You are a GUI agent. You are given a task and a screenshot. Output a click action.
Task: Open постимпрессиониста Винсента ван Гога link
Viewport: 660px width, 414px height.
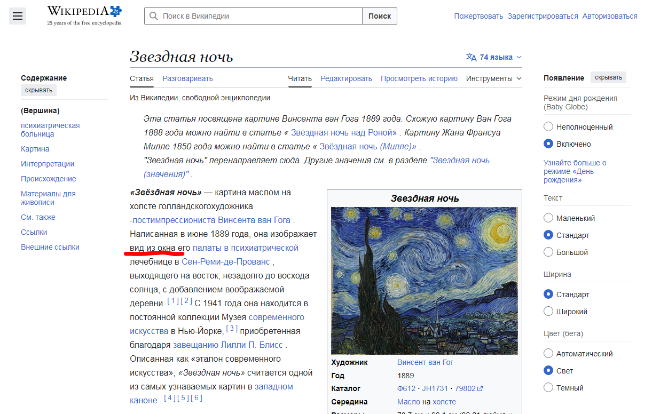tap(210, 220)
